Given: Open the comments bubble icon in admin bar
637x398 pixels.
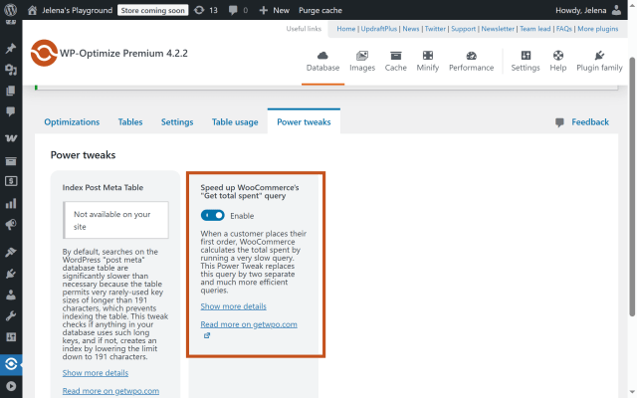Looking at the screenshot, I should click(x=233, y=10).
